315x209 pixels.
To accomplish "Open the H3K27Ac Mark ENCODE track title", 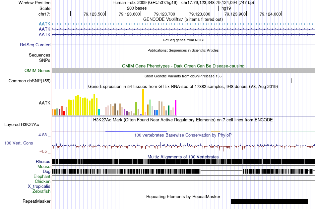I will click(183, 120).
